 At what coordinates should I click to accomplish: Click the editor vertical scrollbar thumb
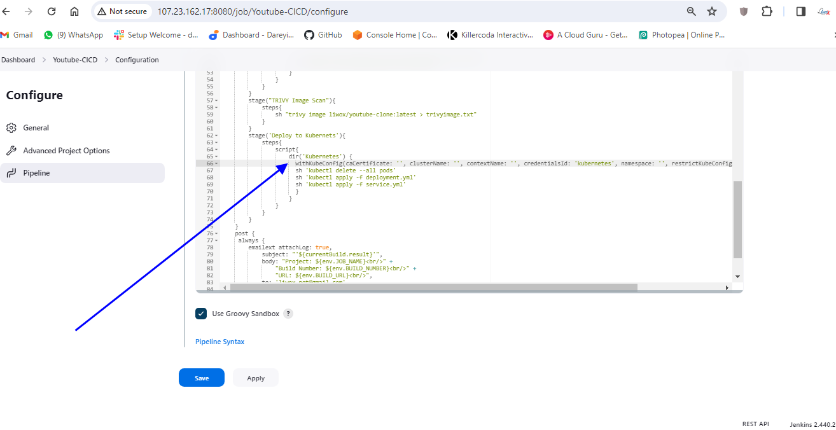(x=737, y=219)
